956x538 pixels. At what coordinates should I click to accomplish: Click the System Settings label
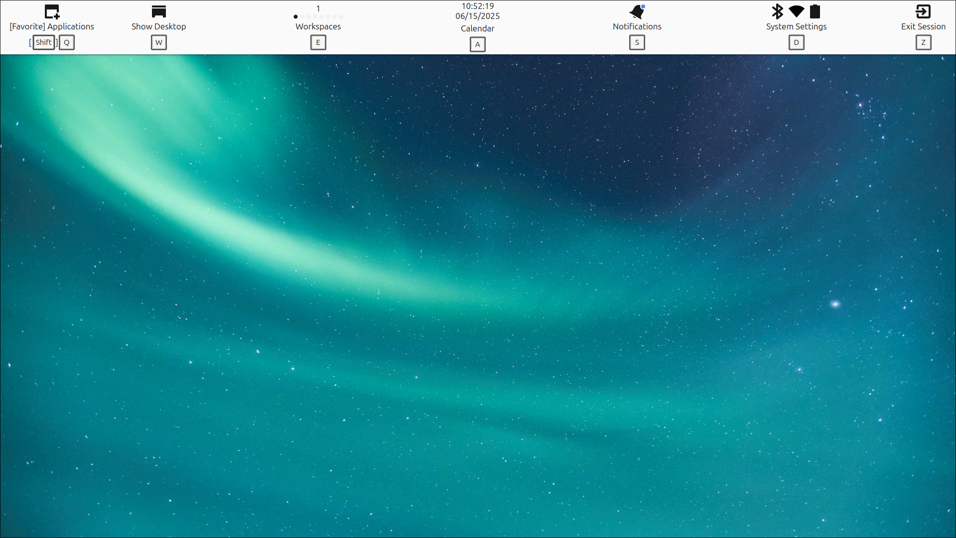(796, 26)
